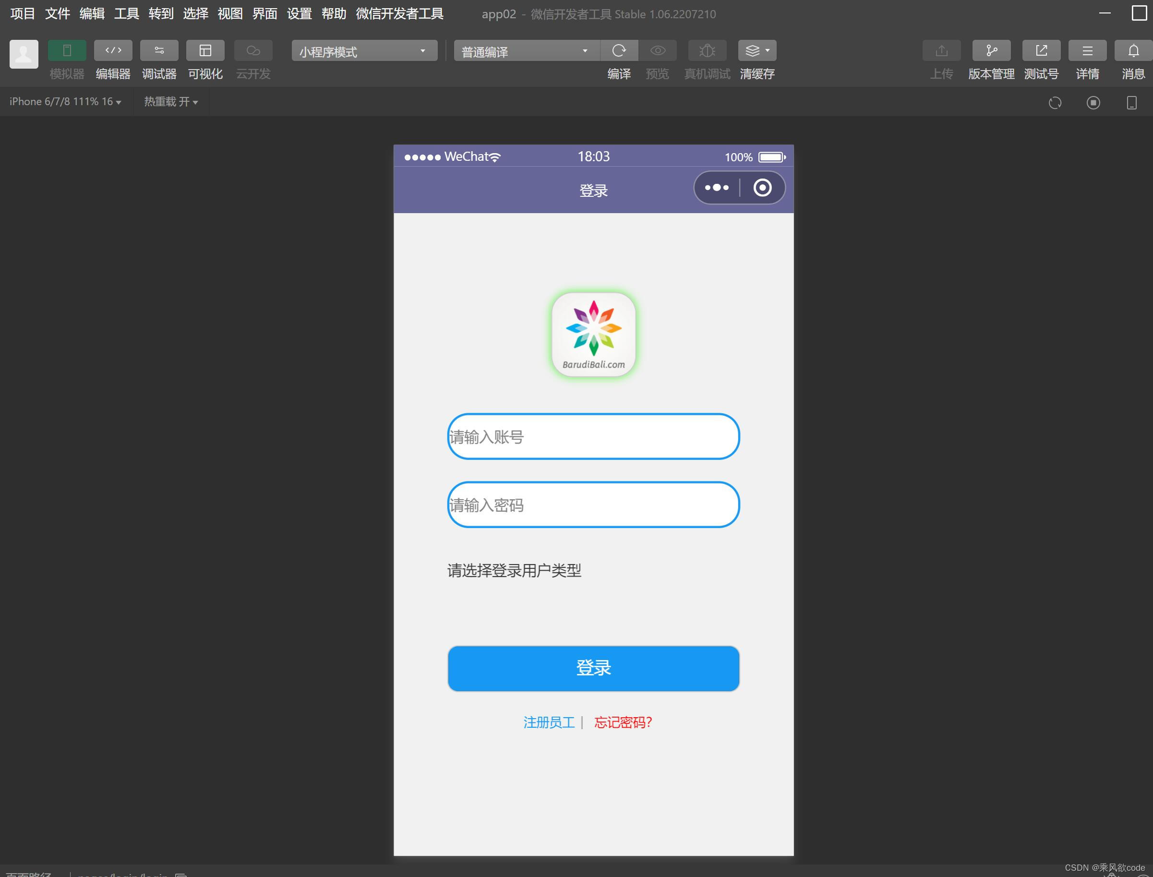Open the 小程序模式 mode dropdown
This screenshot has height=877, width=1153.
click(364, 51)
